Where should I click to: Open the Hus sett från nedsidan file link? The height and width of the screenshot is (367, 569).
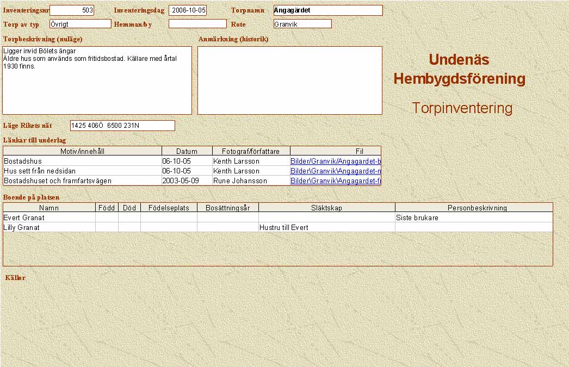pyautogui.click(x=335, y=171)
